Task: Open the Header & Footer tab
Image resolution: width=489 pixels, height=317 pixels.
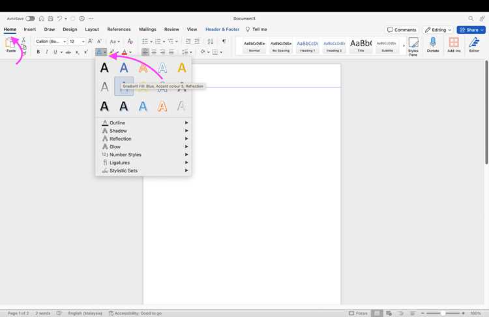Action: point(222,29)
